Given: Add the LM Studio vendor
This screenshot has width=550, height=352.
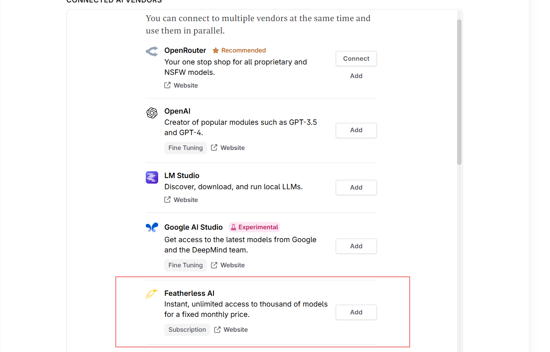Looking at the screenshot, I should tap(356, 188).
